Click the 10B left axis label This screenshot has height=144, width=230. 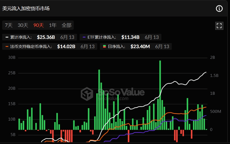(x=12, y=119)
